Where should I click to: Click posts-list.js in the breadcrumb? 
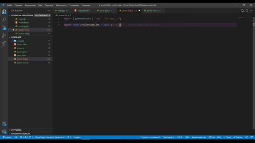64,15
